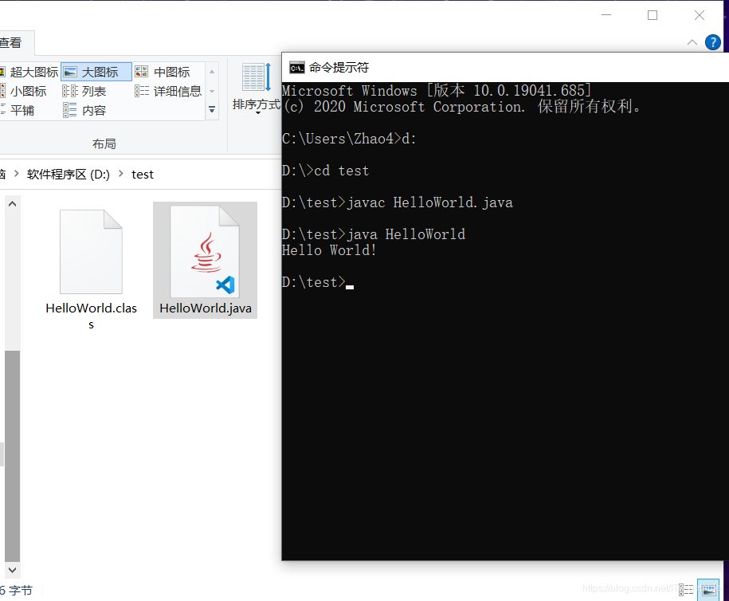
Task: Click the 'cd test' command line
Action: (325, 171)
